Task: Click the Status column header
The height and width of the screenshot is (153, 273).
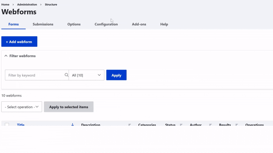Action: tap(170, 124)
